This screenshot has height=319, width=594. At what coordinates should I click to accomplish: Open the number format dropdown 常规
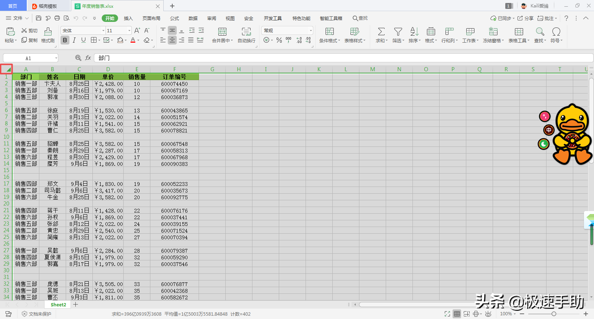tap(311, 30)
